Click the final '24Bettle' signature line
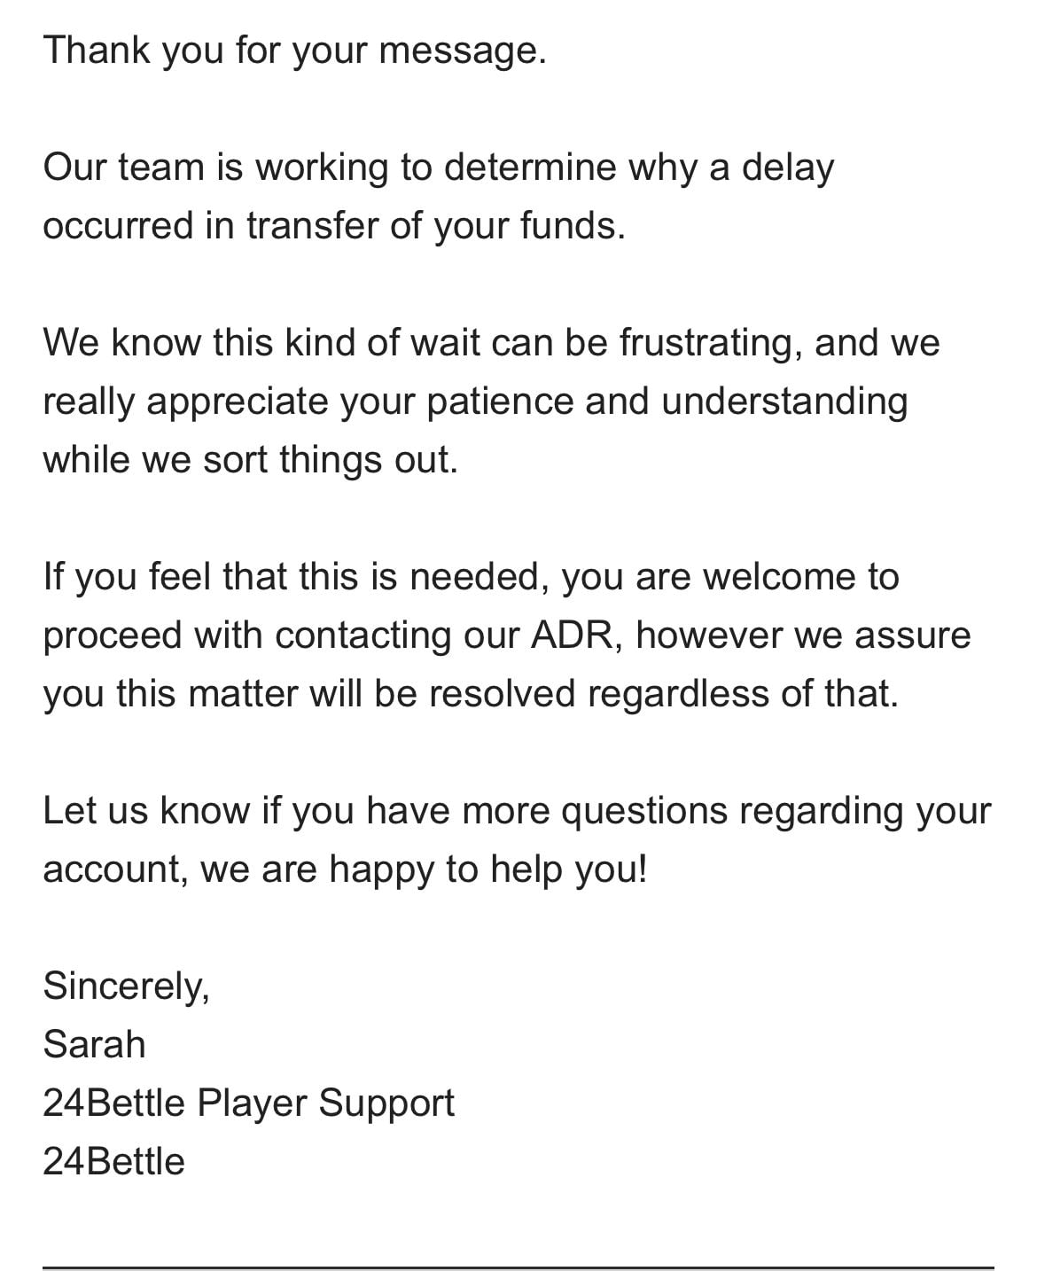 tap(113, 1161)
